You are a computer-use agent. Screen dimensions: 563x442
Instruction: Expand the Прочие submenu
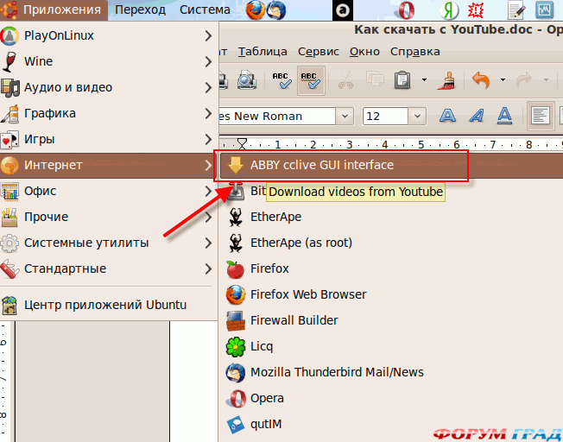(108, 217)
